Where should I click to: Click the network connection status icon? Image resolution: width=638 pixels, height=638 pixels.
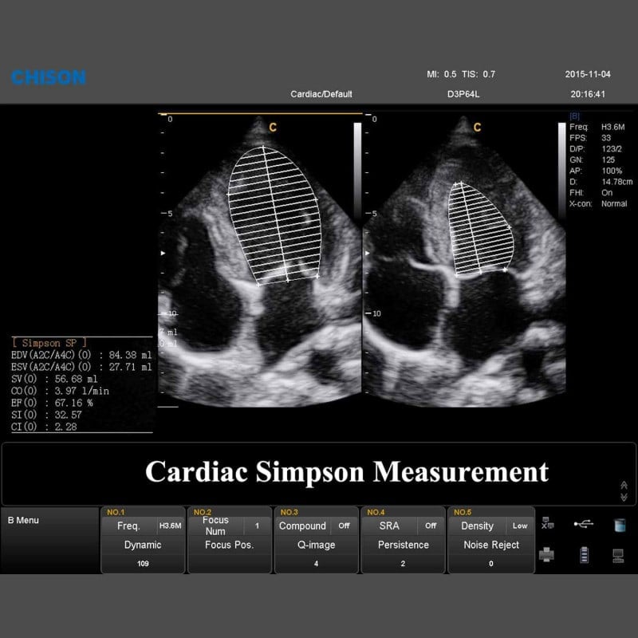tap(618, 555)
